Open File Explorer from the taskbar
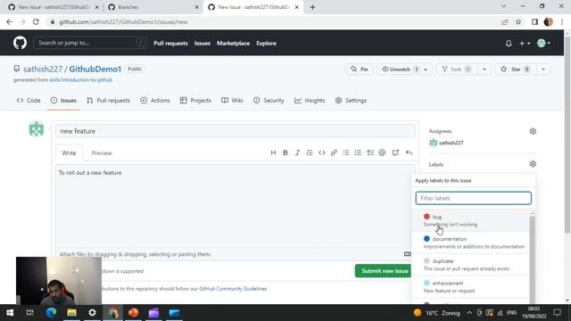This screenshot has width=571, height=321. click(x=71, y=313)
